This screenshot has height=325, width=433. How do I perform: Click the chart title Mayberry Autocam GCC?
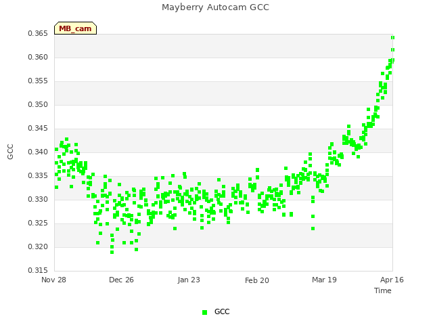coord(215,7)
